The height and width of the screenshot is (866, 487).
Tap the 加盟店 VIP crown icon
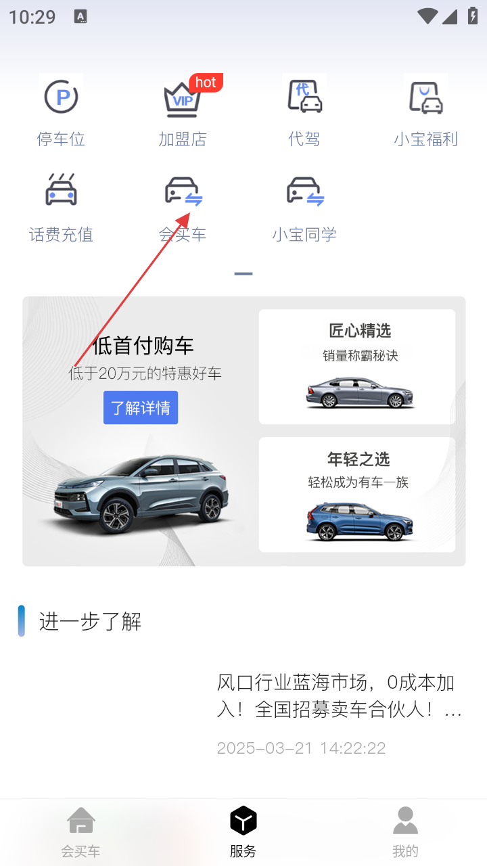click(183, 100)
